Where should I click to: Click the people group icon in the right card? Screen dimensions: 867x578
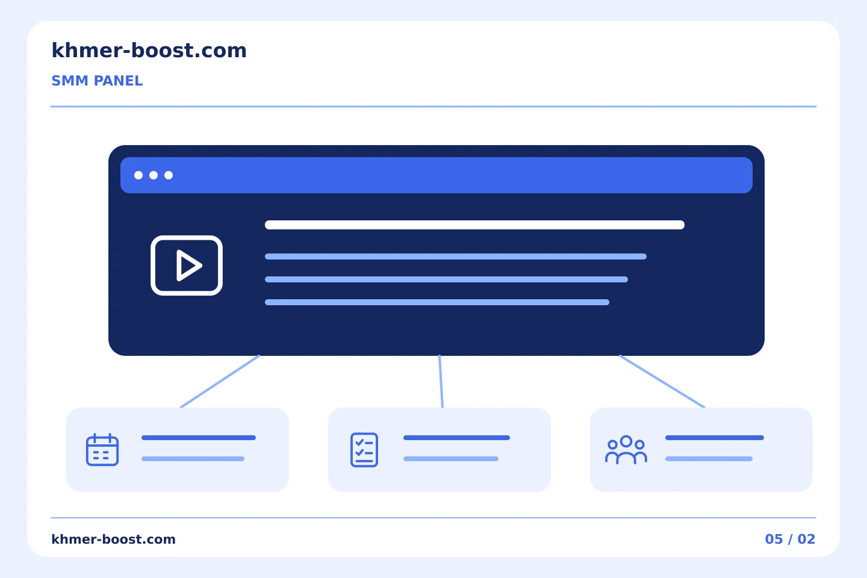click(x=626, y=450)
